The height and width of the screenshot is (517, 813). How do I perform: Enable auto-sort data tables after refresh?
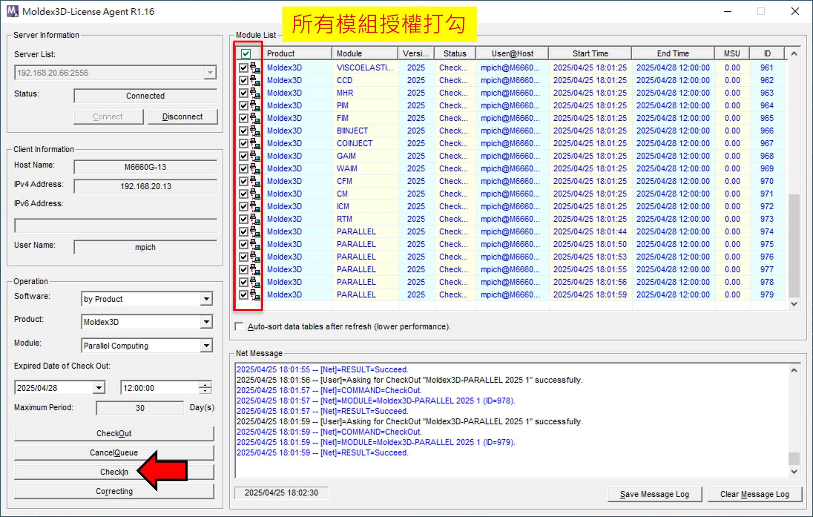[239, 326]
